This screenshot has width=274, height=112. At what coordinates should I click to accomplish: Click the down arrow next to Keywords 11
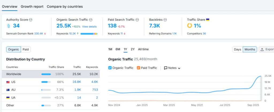coord(124,34)
